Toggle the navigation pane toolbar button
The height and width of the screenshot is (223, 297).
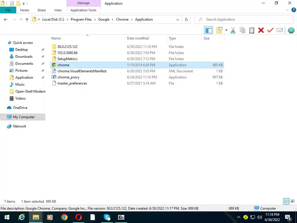[x=209, y=30]
